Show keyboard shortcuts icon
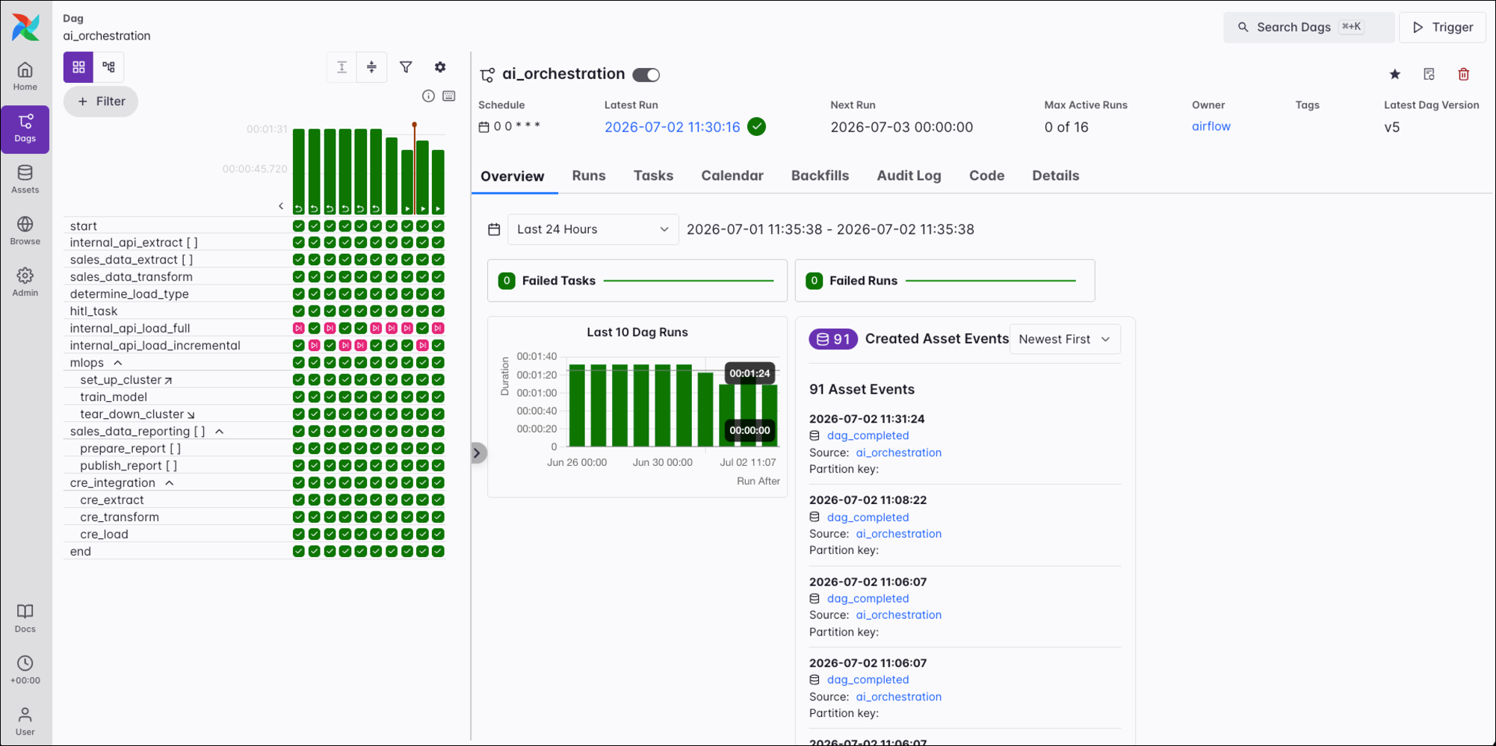 449,96
